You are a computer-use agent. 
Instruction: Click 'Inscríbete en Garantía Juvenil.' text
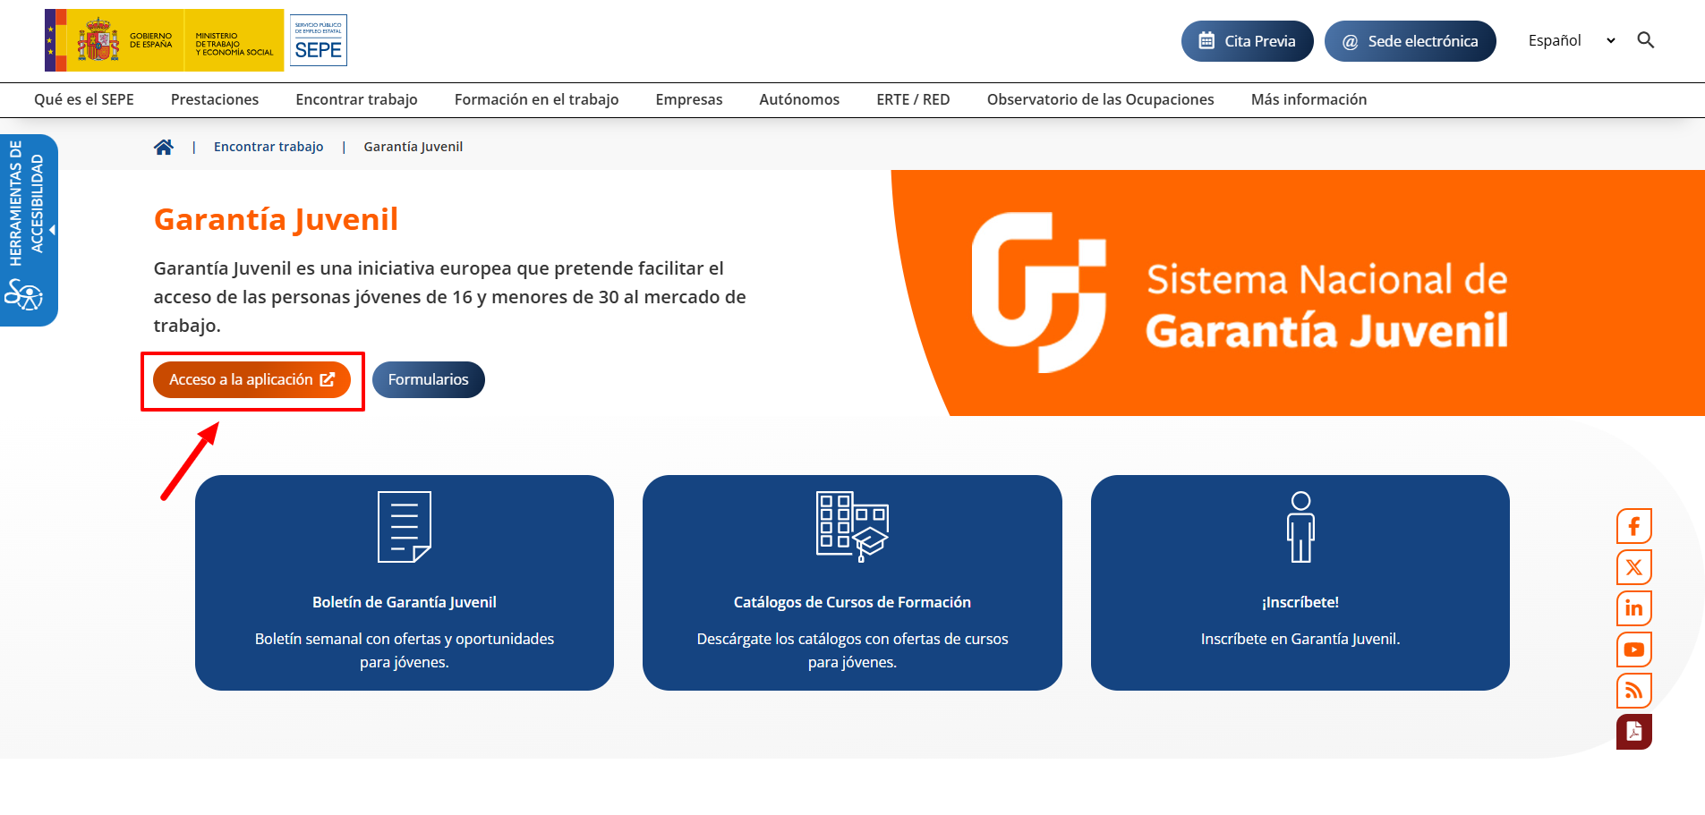pyautogui.click(x=1300, y=639)
